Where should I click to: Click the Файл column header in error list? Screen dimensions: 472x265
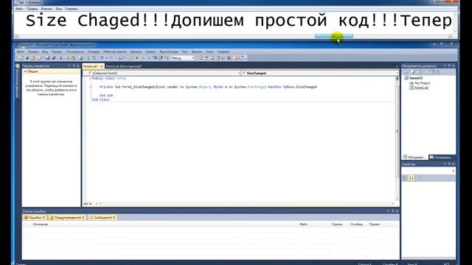tap(303, 225)
